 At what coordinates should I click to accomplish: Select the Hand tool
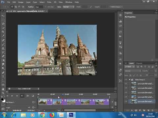coord(3,89)
